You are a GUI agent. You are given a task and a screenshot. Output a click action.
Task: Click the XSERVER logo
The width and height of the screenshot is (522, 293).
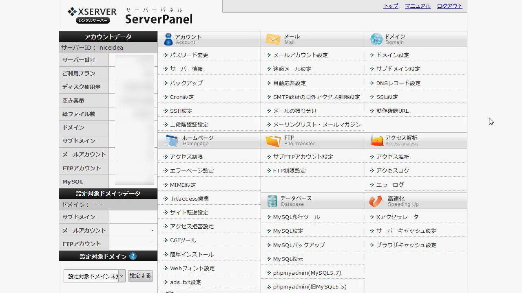click(92, 15)
